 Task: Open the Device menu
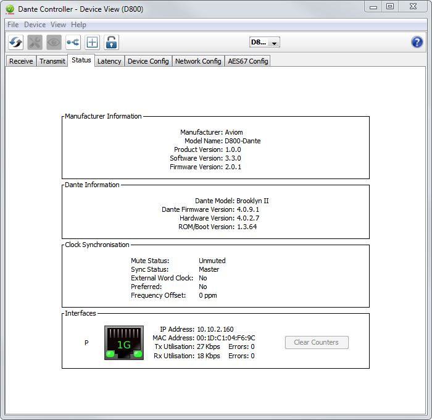(x=35, y=25)
